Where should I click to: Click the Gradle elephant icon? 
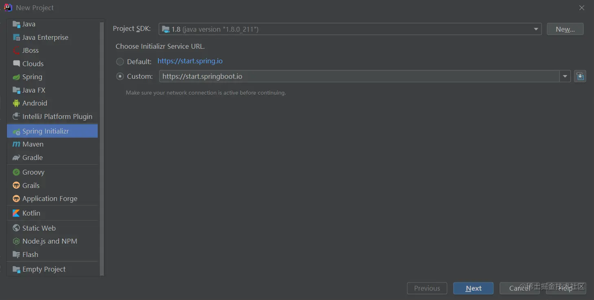coord(16,158)
